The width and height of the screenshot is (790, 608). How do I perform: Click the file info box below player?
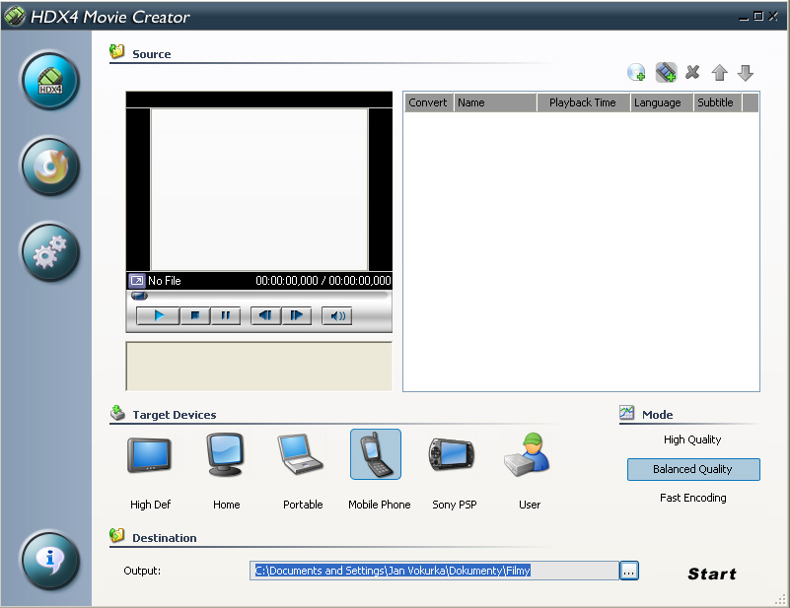click(259, 366)
